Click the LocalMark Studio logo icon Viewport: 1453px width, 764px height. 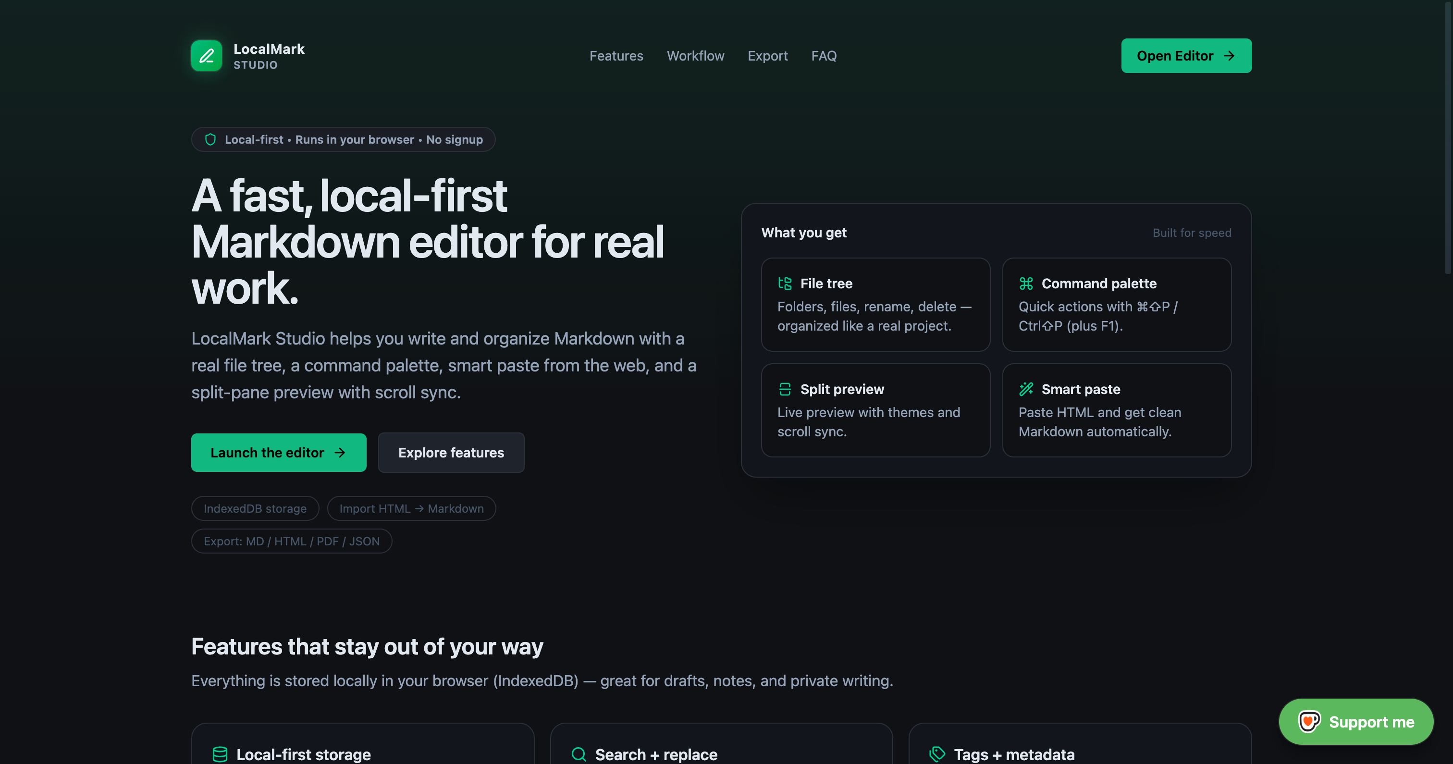tap(206, 55)
